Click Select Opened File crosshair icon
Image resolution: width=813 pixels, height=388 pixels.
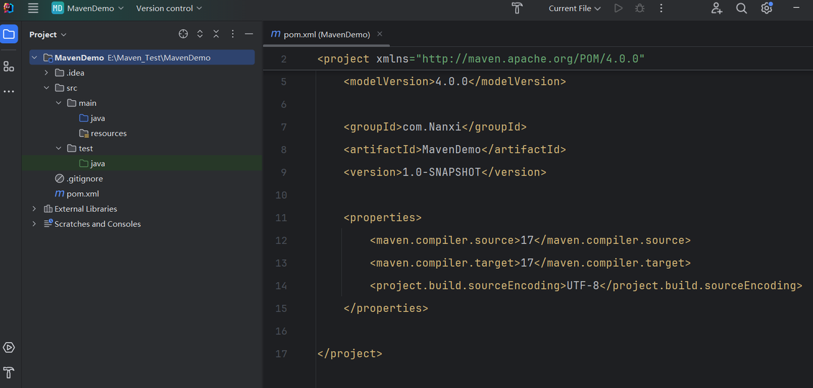pos(183,34)
